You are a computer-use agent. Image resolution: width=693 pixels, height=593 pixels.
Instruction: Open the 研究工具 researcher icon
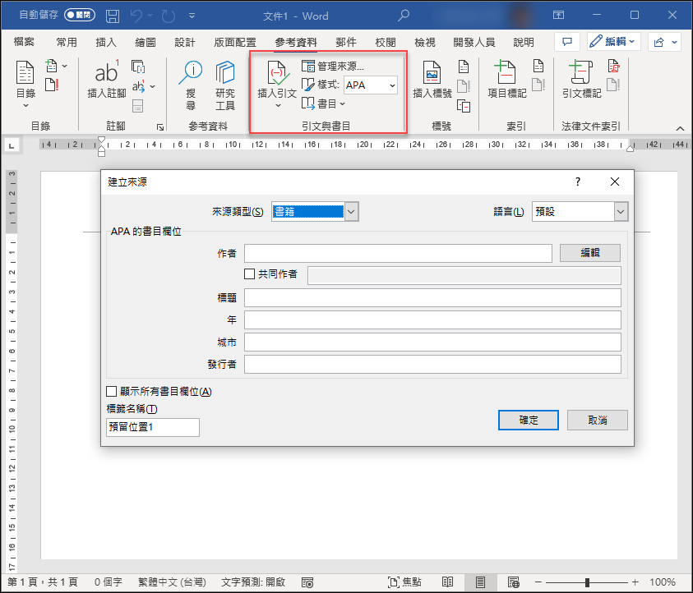click(x=225, y=72)
